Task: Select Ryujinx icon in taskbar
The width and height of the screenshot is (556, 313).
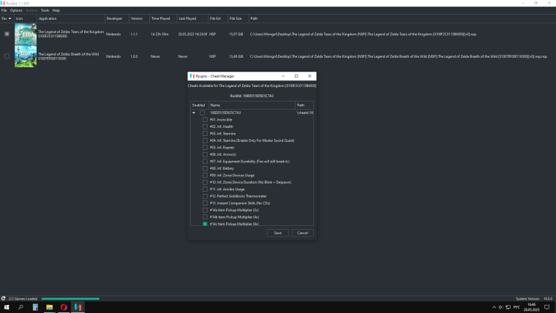Action: [x=78, y=307]
